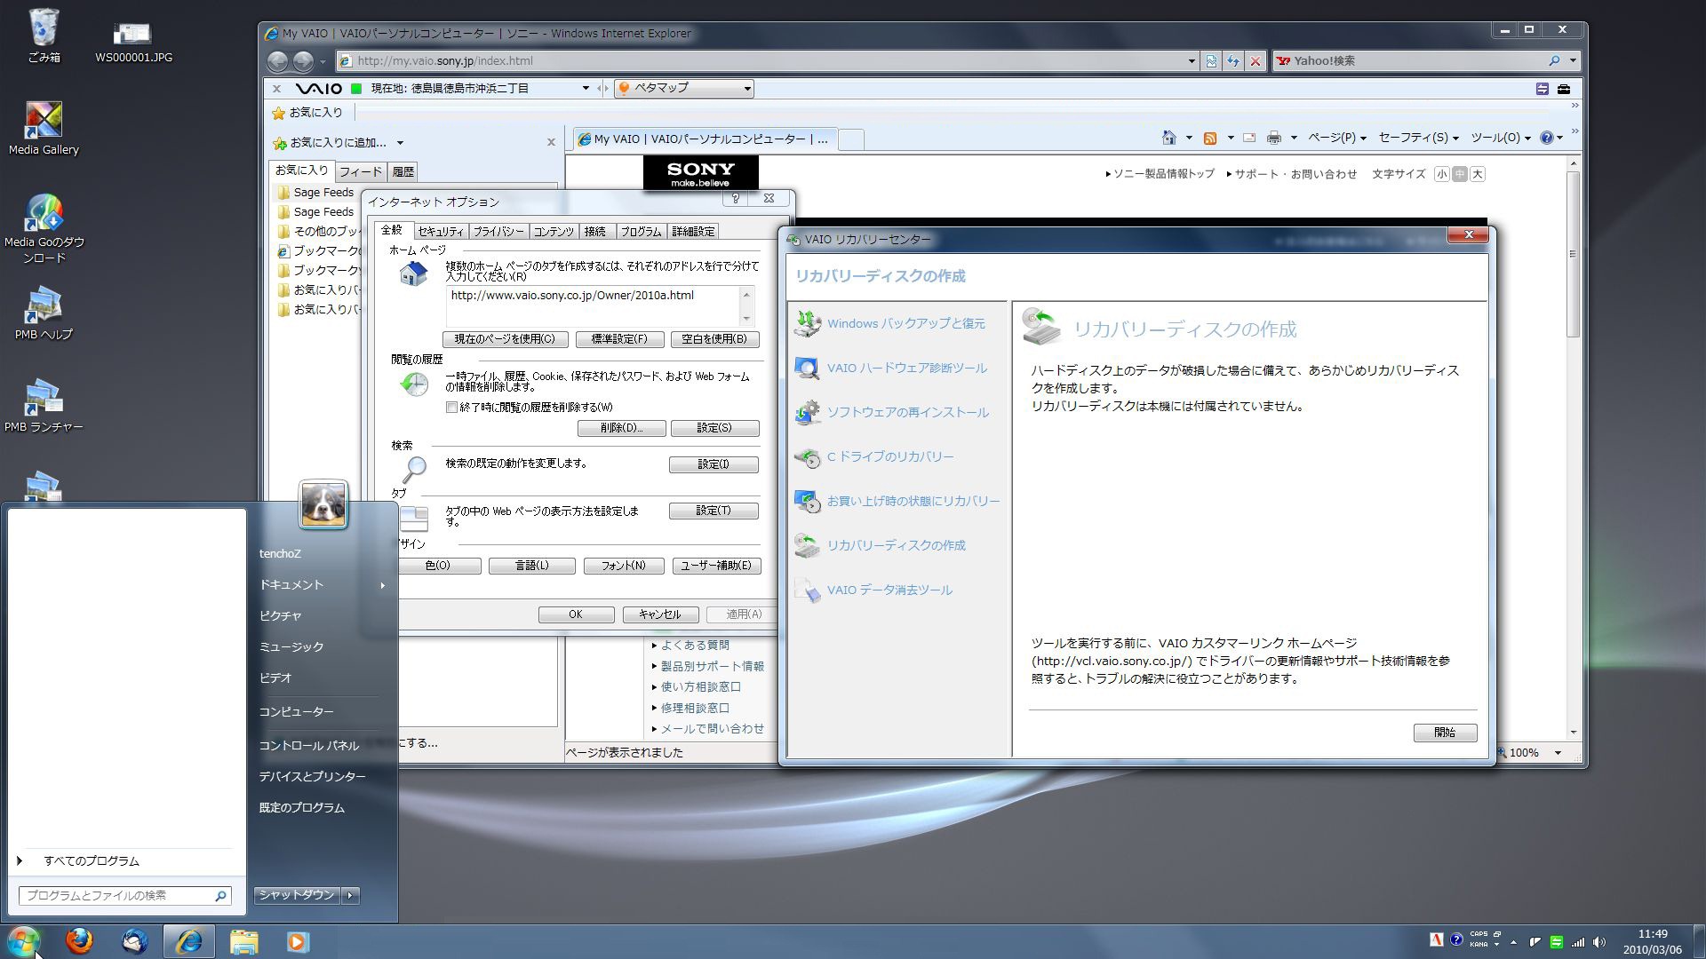This screenshot has width=1706, height=959.
Task: Open the ツール(O) dropdown menu
Action: click(1501, 138)
